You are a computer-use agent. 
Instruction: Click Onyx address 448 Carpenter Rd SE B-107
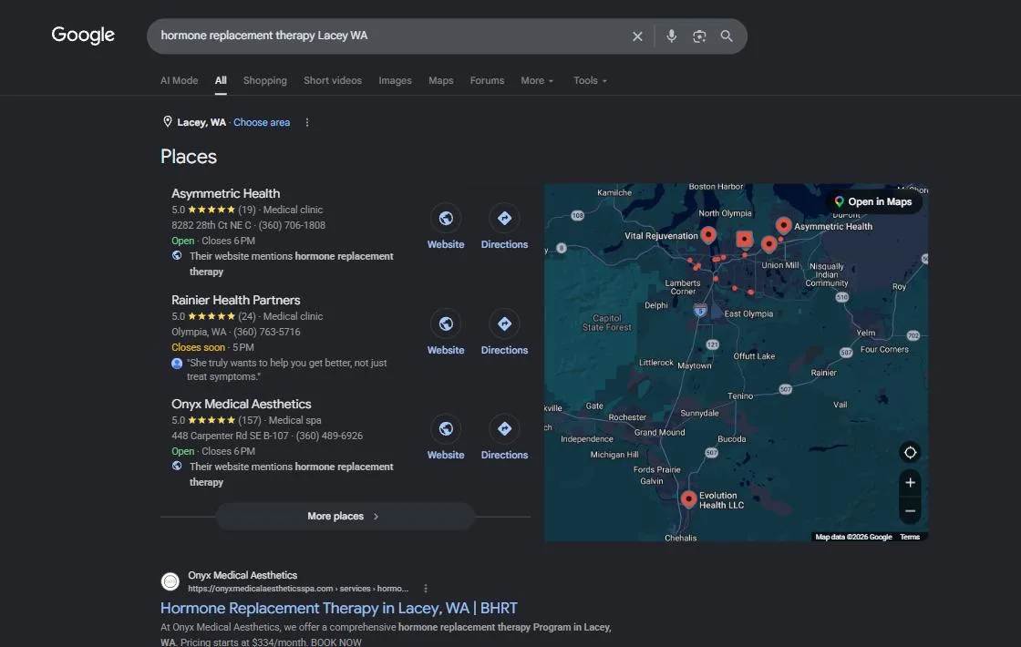tap(230, 436)
